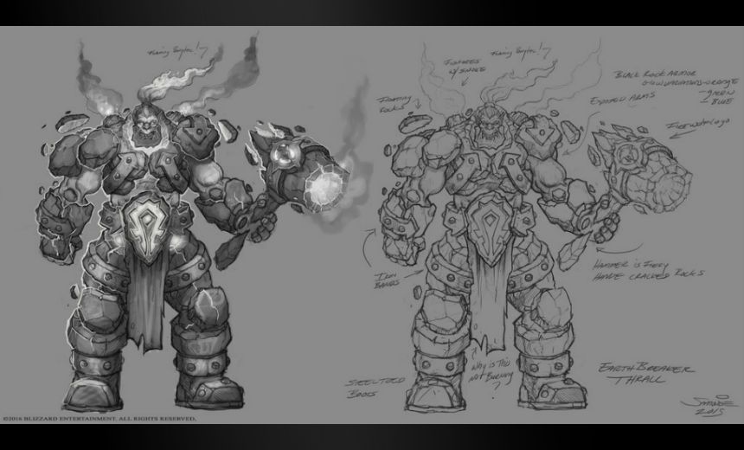Click the line sketch figure's face
Screen dimensions: 744x450
[x=481, y=133]
